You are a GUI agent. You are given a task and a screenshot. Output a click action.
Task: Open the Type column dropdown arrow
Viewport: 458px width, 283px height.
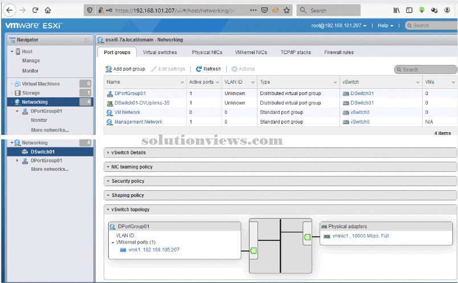(336, 83)
